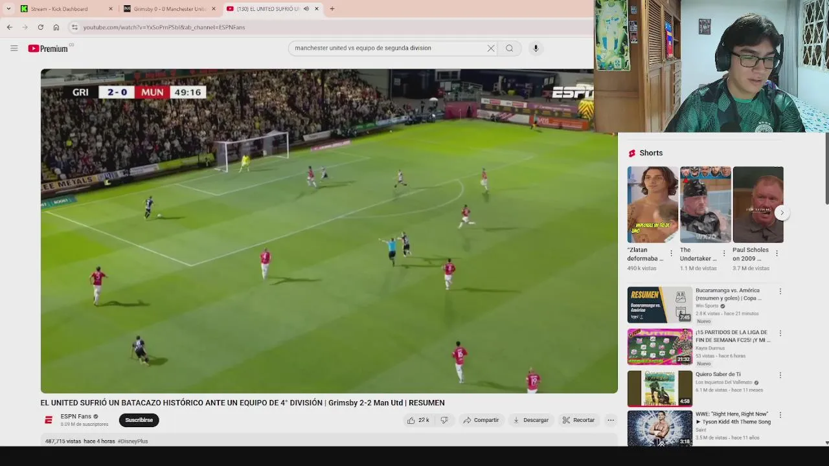This screenshot has width=829, height=466.
Task: Show next Shorts with the right chevron
Action: click(x=782, y=213)
